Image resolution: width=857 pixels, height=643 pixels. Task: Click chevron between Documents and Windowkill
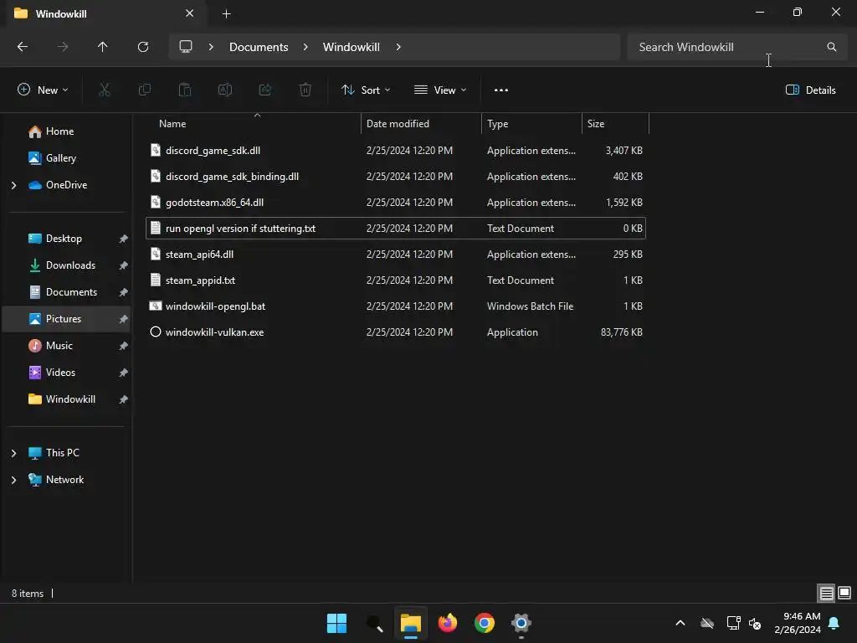point(305,47)
